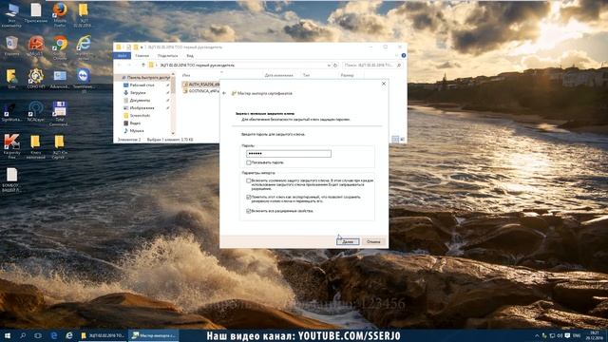Click the taskbar clock
Viewport: 608px width, 342px height.
click(595, 335)
